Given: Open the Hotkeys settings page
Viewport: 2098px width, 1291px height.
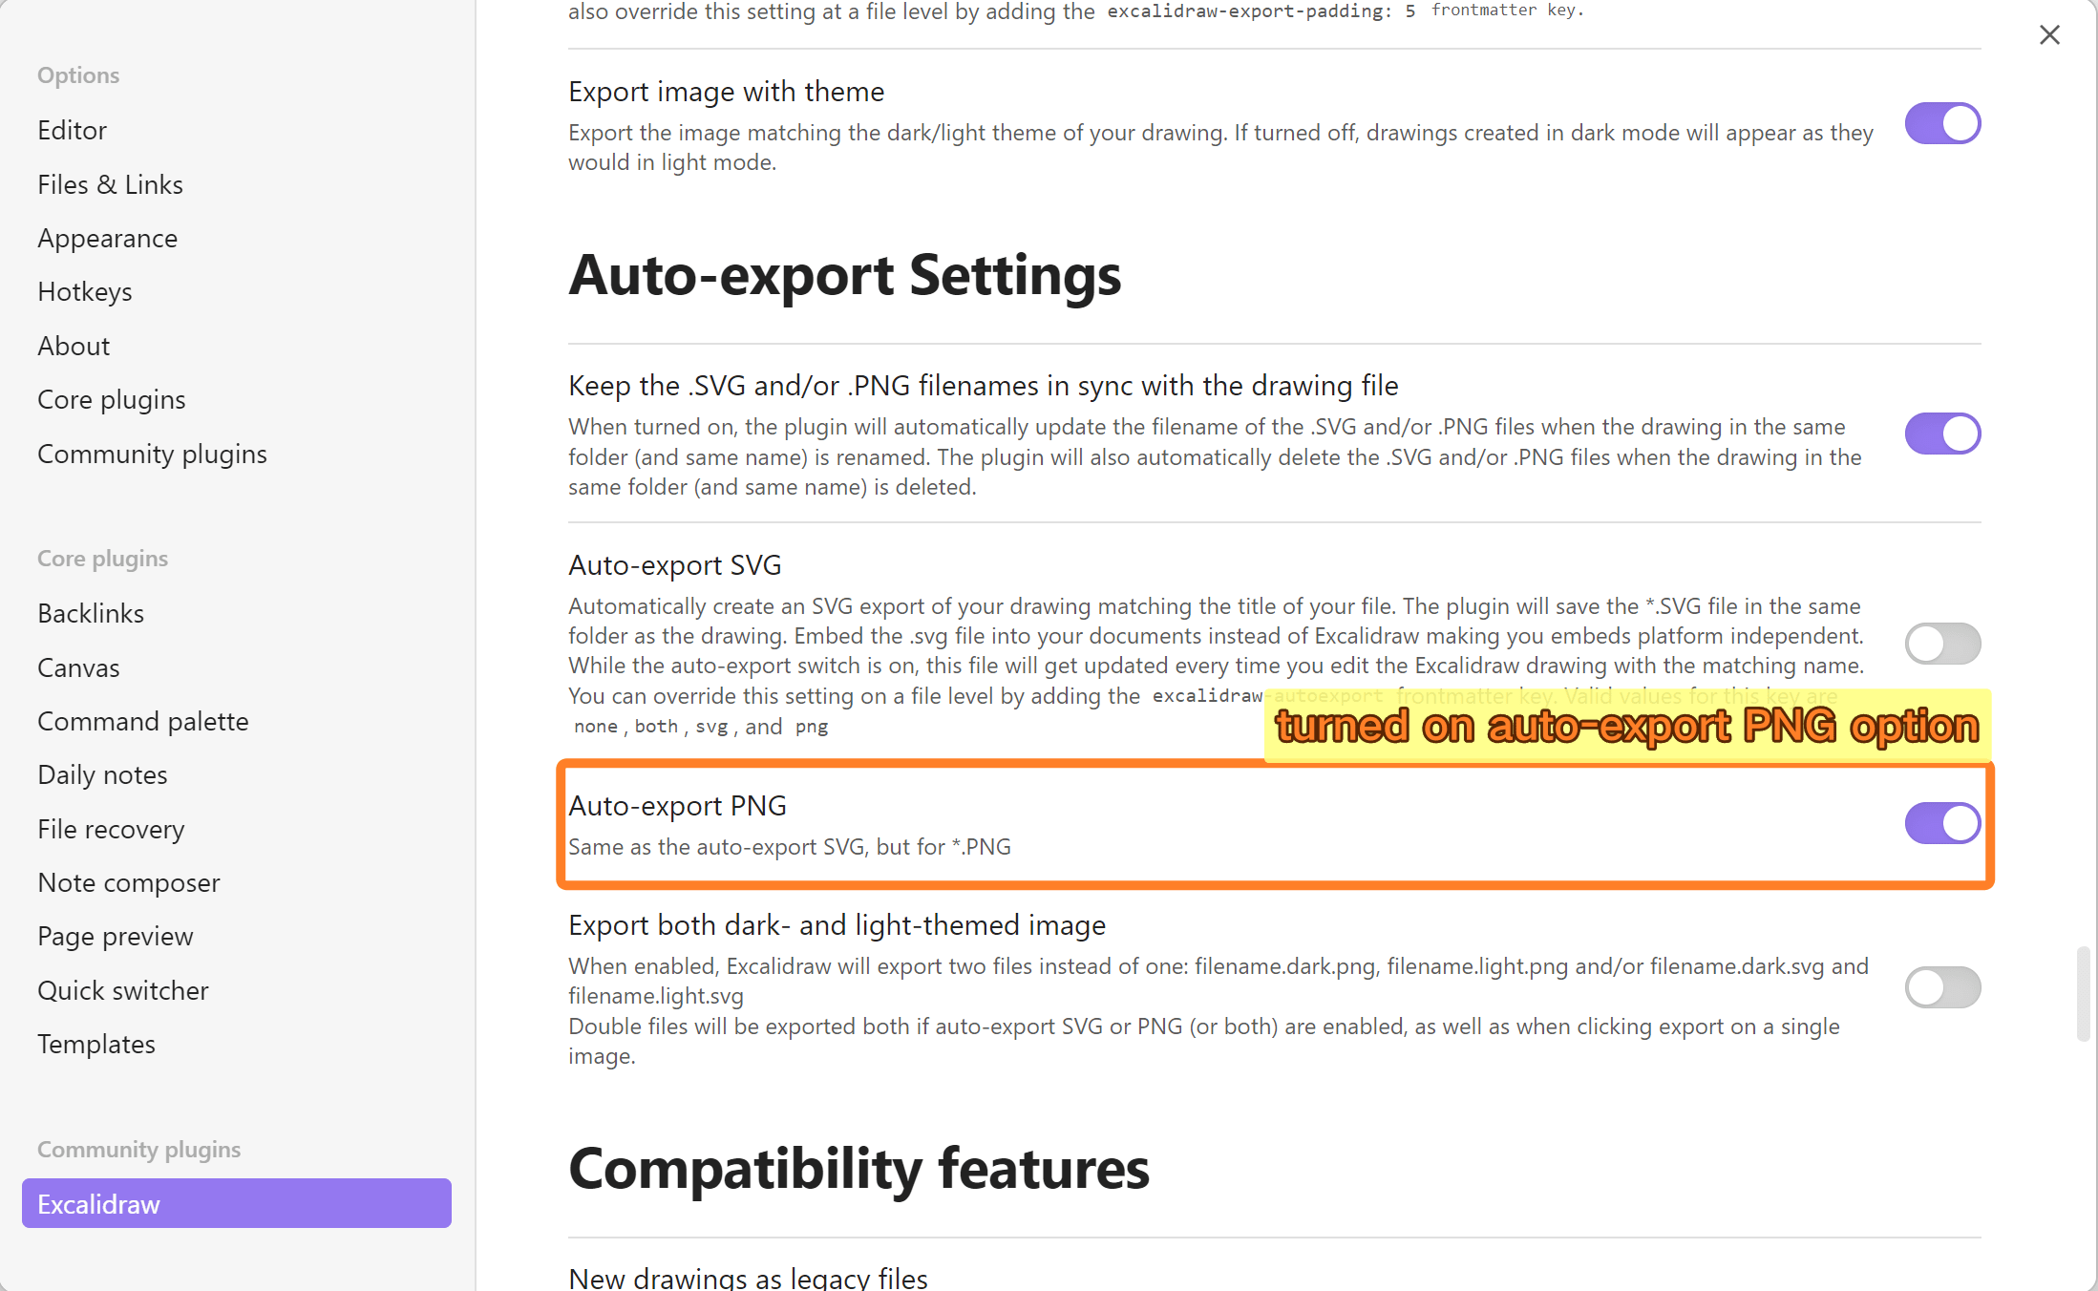Looking at the screenshot, I should (85, 291).
